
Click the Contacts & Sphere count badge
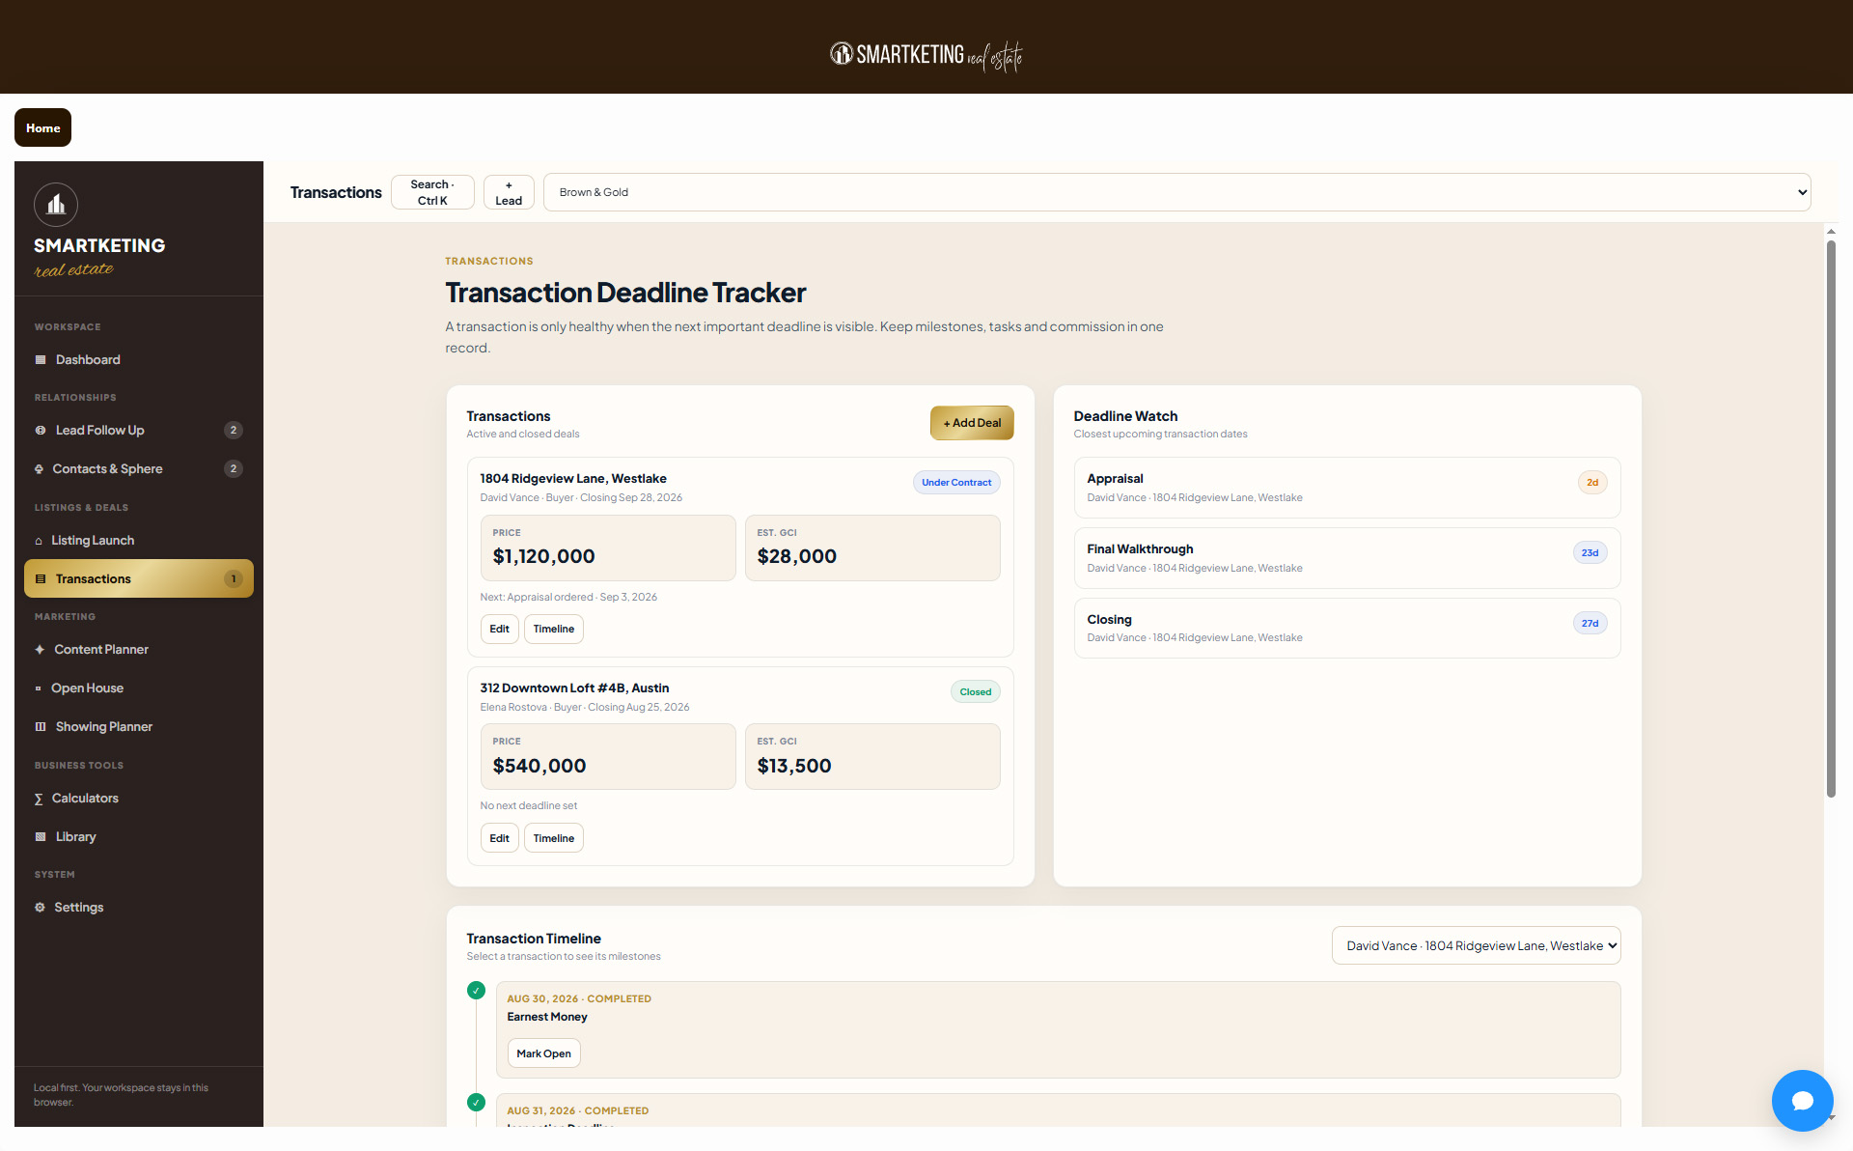tap(233, 469)
